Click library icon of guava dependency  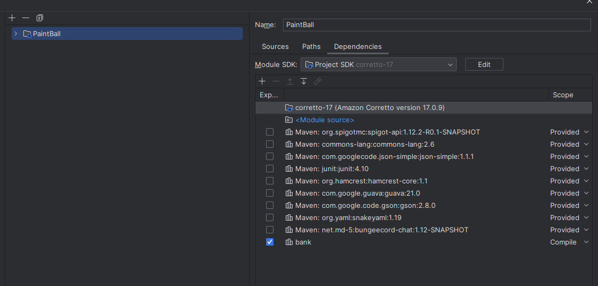click(289, 193)
